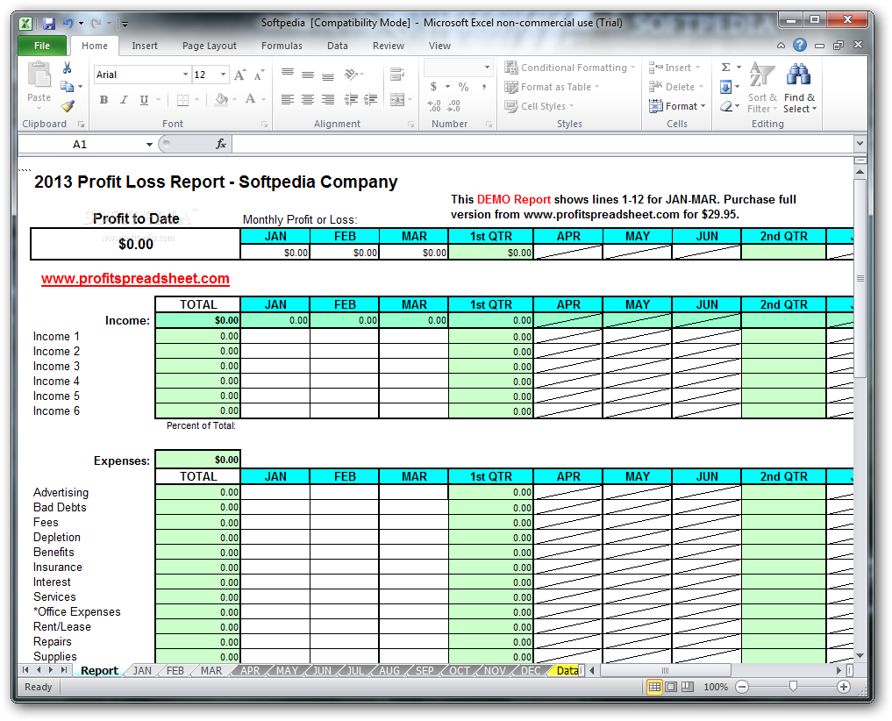Click the Insert Function fx button
Image resolution: width=892 pixels, height=721 pixels.
click(221, 145)
